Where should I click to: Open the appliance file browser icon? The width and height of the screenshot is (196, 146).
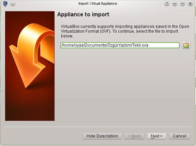pyautogui.click(x=186, y=45)
